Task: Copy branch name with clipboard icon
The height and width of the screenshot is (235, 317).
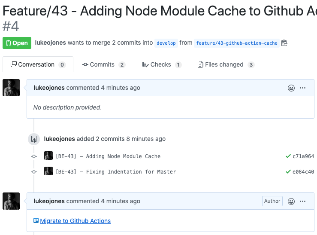Action: pyautogui.click(x=284, y=43)
